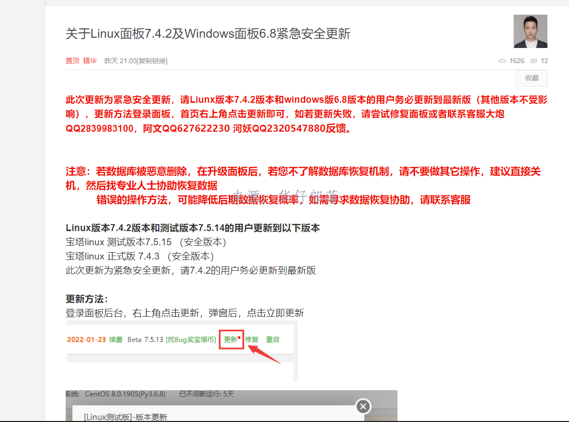
Task: Click the 复制链接 copy link
Action: click(153, 61)
